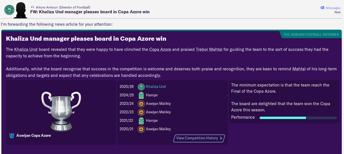The width and height of the screenshot is (344, 154).
Task: Click the Khaliza Und club badge in header
Action: pos(9,10)
